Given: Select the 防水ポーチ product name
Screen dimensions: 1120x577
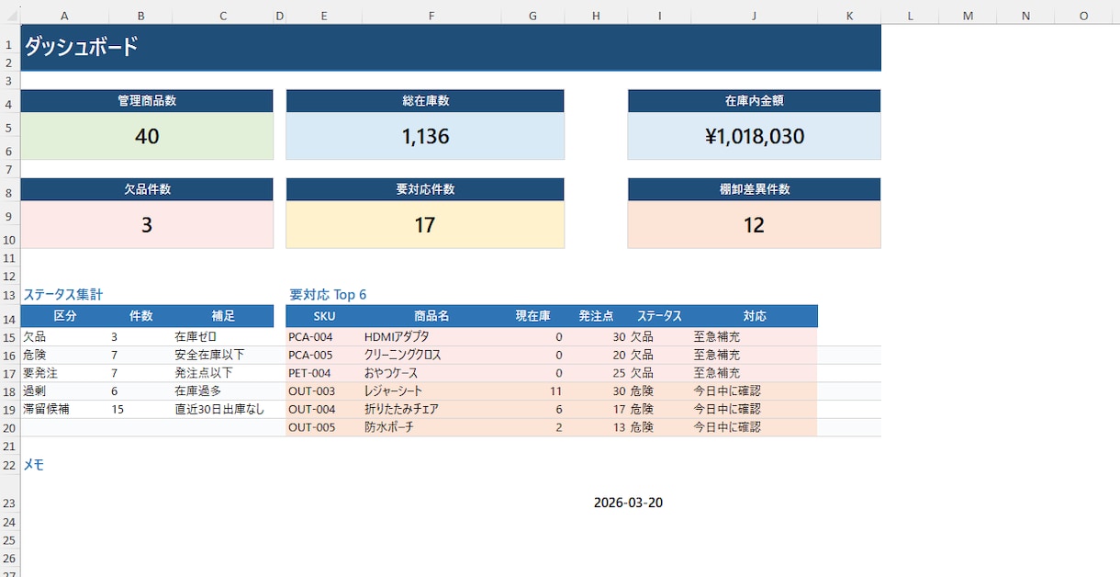Looking at the screenshot, I should [431, 427].
